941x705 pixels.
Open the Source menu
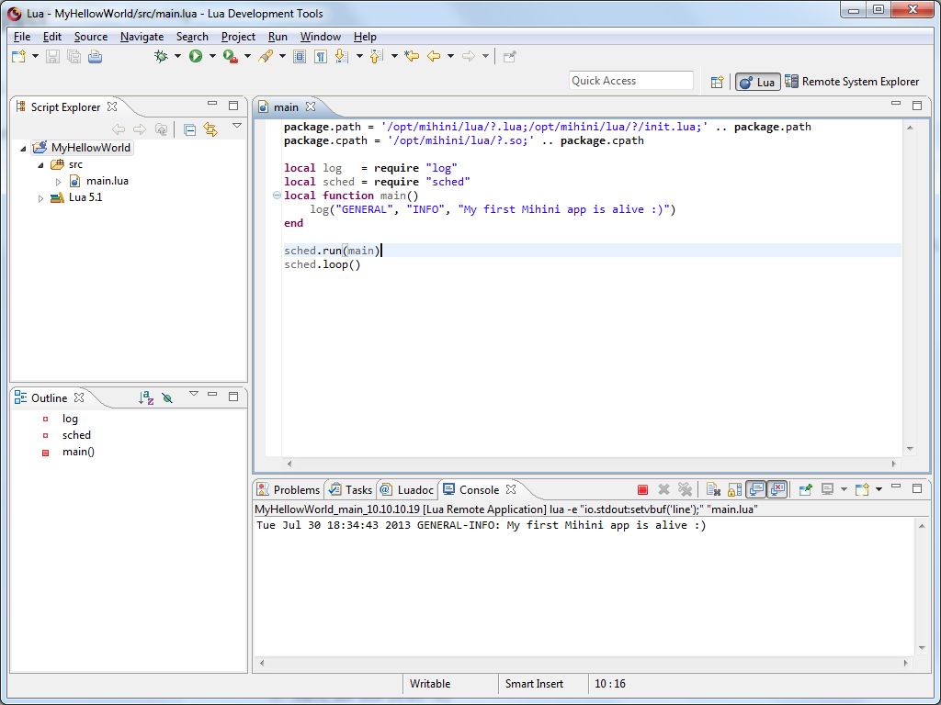tap(91, 37)
